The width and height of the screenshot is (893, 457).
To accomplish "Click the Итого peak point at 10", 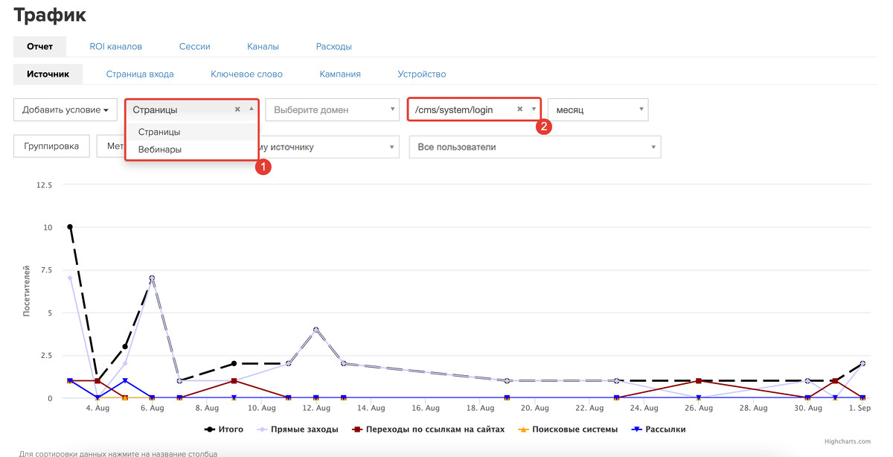I will pos(70,226).
